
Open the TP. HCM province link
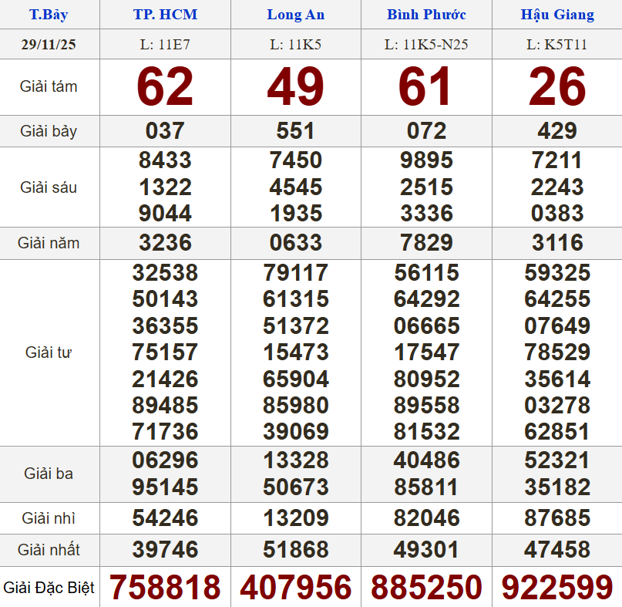coord(165,15)
